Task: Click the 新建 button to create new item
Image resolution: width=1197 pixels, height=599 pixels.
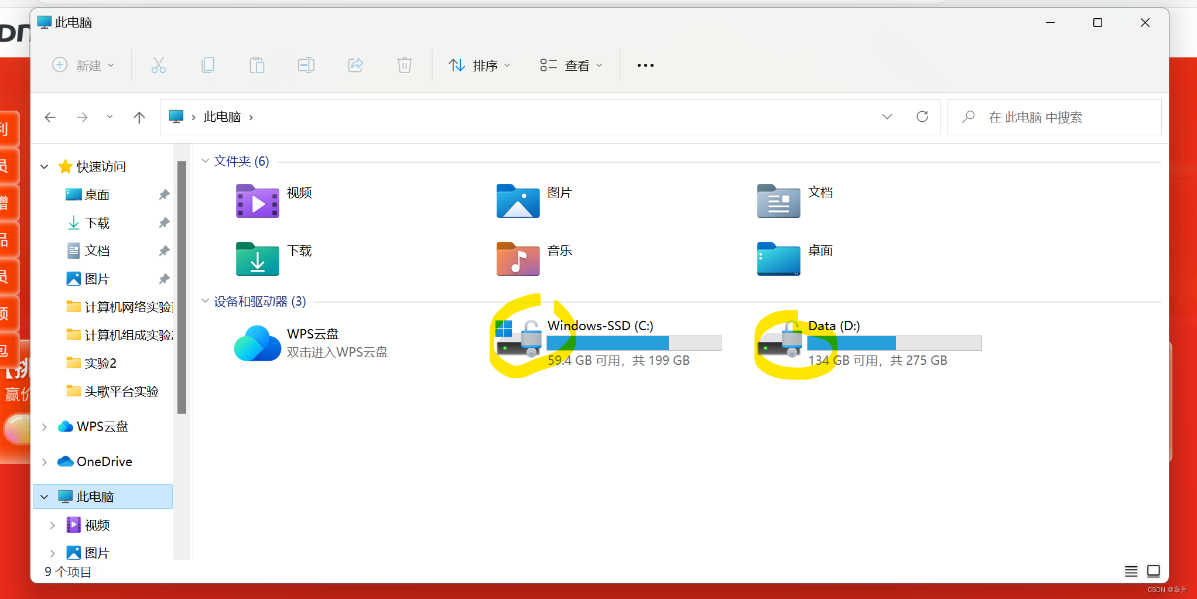Action: 83,65
